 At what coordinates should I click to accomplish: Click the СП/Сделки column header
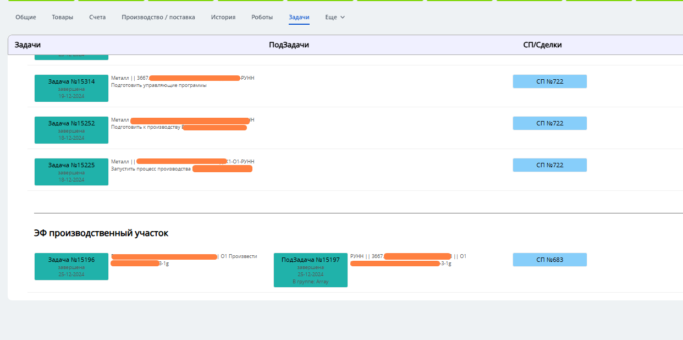coord(542,45)
